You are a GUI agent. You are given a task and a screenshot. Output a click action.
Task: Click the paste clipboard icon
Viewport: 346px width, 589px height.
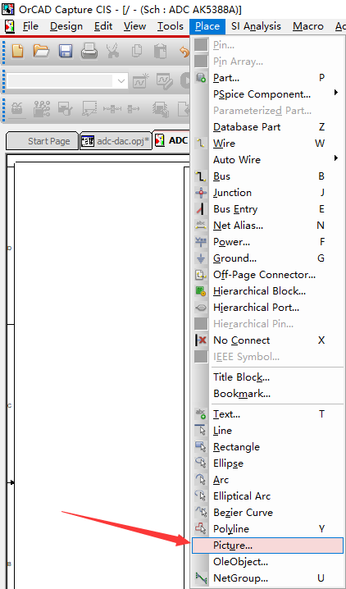pyautogui.click(x=161, y=51)
